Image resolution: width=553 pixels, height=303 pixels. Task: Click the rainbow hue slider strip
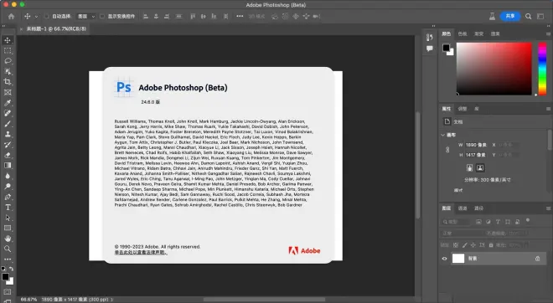[x=542, y=69]
